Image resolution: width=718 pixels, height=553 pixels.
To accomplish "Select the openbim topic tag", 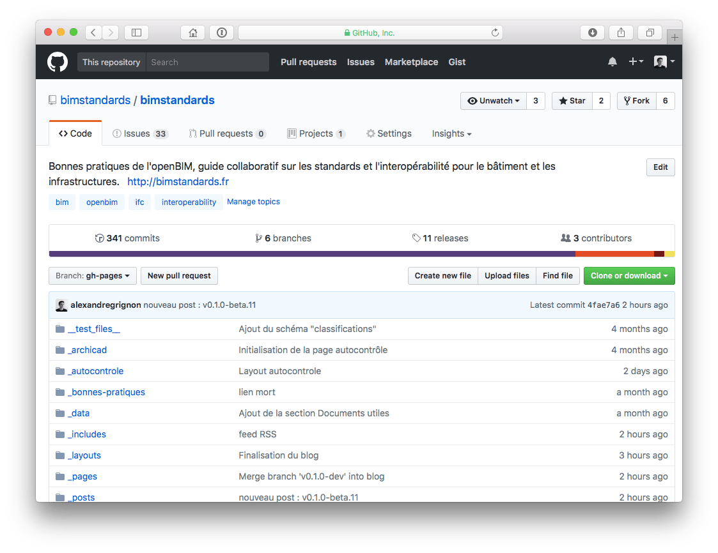I will click(102, 202).
